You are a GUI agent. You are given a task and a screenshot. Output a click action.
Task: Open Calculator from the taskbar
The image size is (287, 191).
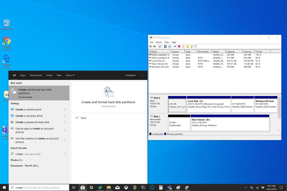161,187
